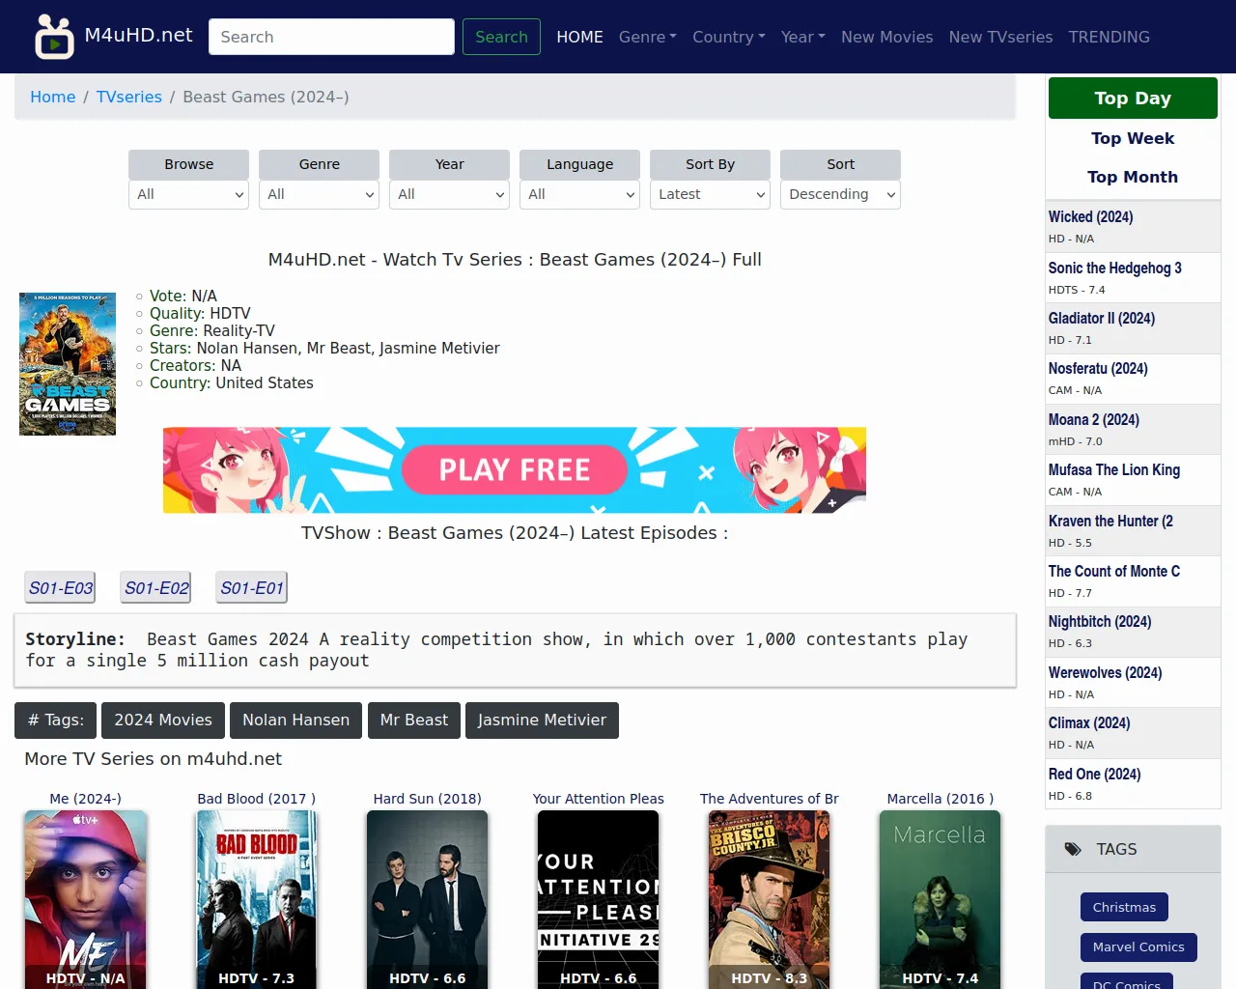Click the Marcella poster thumbnail
1236x989 pixels.
[941, 899]
